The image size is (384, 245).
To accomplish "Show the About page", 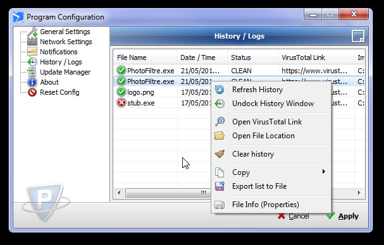I will 49,82.
